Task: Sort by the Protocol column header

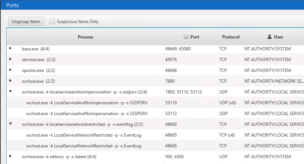Action: click(231, 37)
